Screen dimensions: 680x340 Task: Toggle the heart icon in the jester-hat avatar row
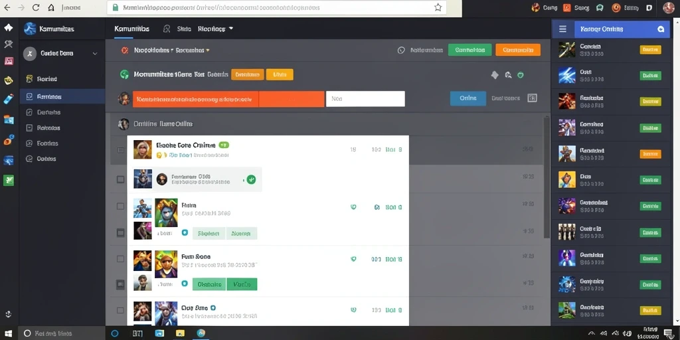353,207
